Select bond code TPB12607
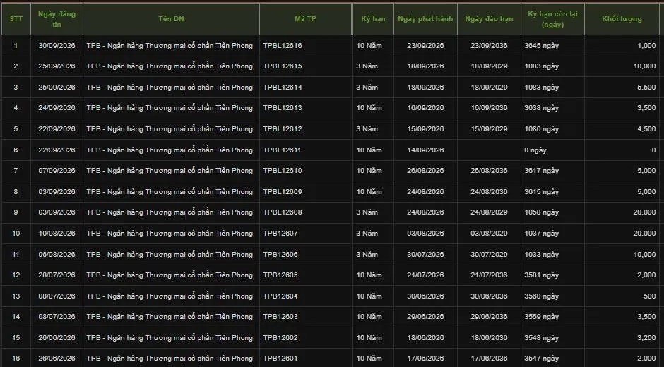The width and height of the screenshot is (664, 367). (x=280, y=233)
